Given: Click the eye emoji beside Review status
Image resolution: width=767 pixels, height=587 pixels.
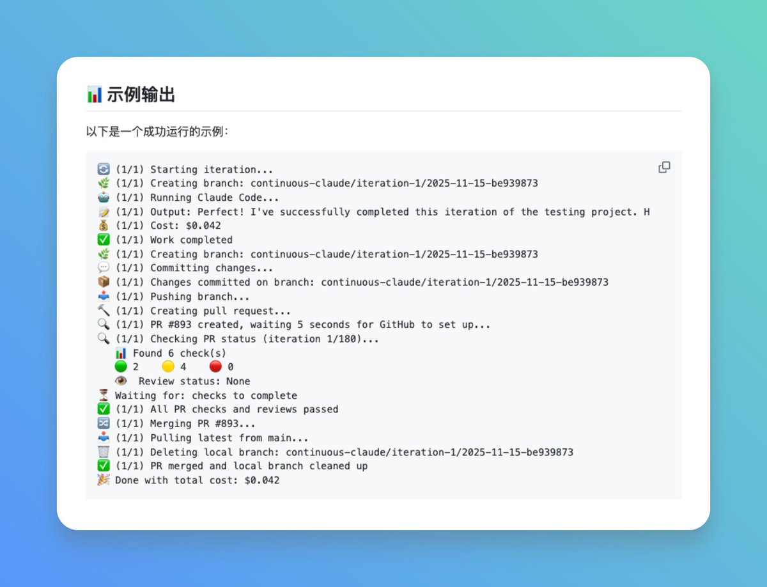Looking at the screenshot, I should [x=121, y=381].
